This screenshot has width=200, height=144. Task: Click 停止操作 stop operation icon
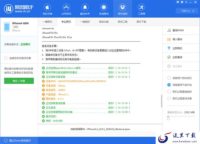[169, 66]
